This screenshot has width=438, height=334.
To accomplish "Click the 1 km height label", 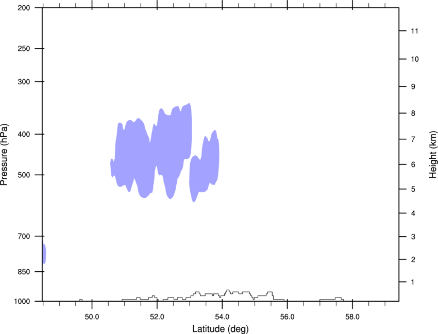I will [x=413, y=282].
